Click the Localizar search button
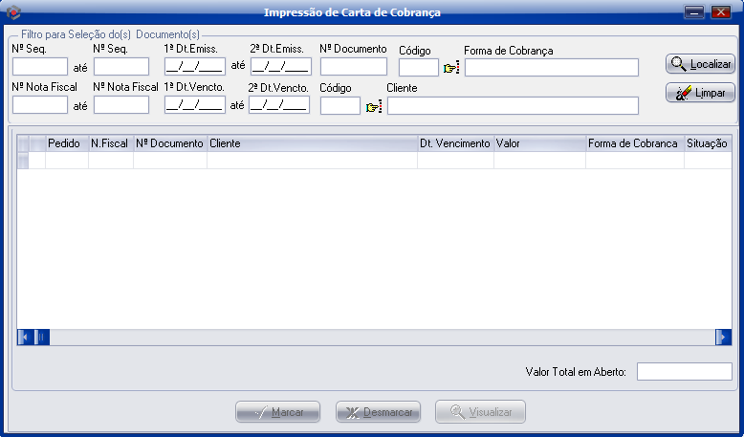 (700, 64)
